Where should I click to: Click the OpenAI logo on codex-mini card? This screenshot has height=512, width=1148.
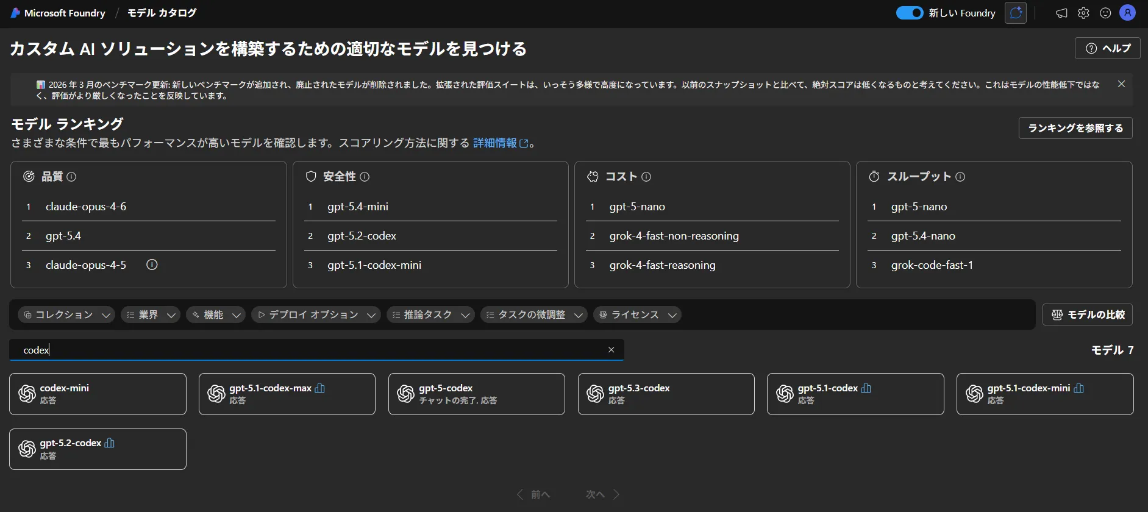tap(27, 394)
